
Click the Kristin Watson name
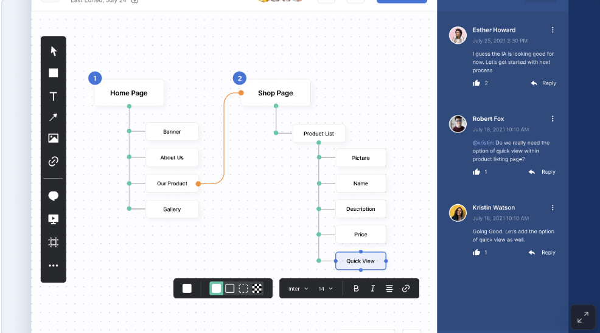494,208
